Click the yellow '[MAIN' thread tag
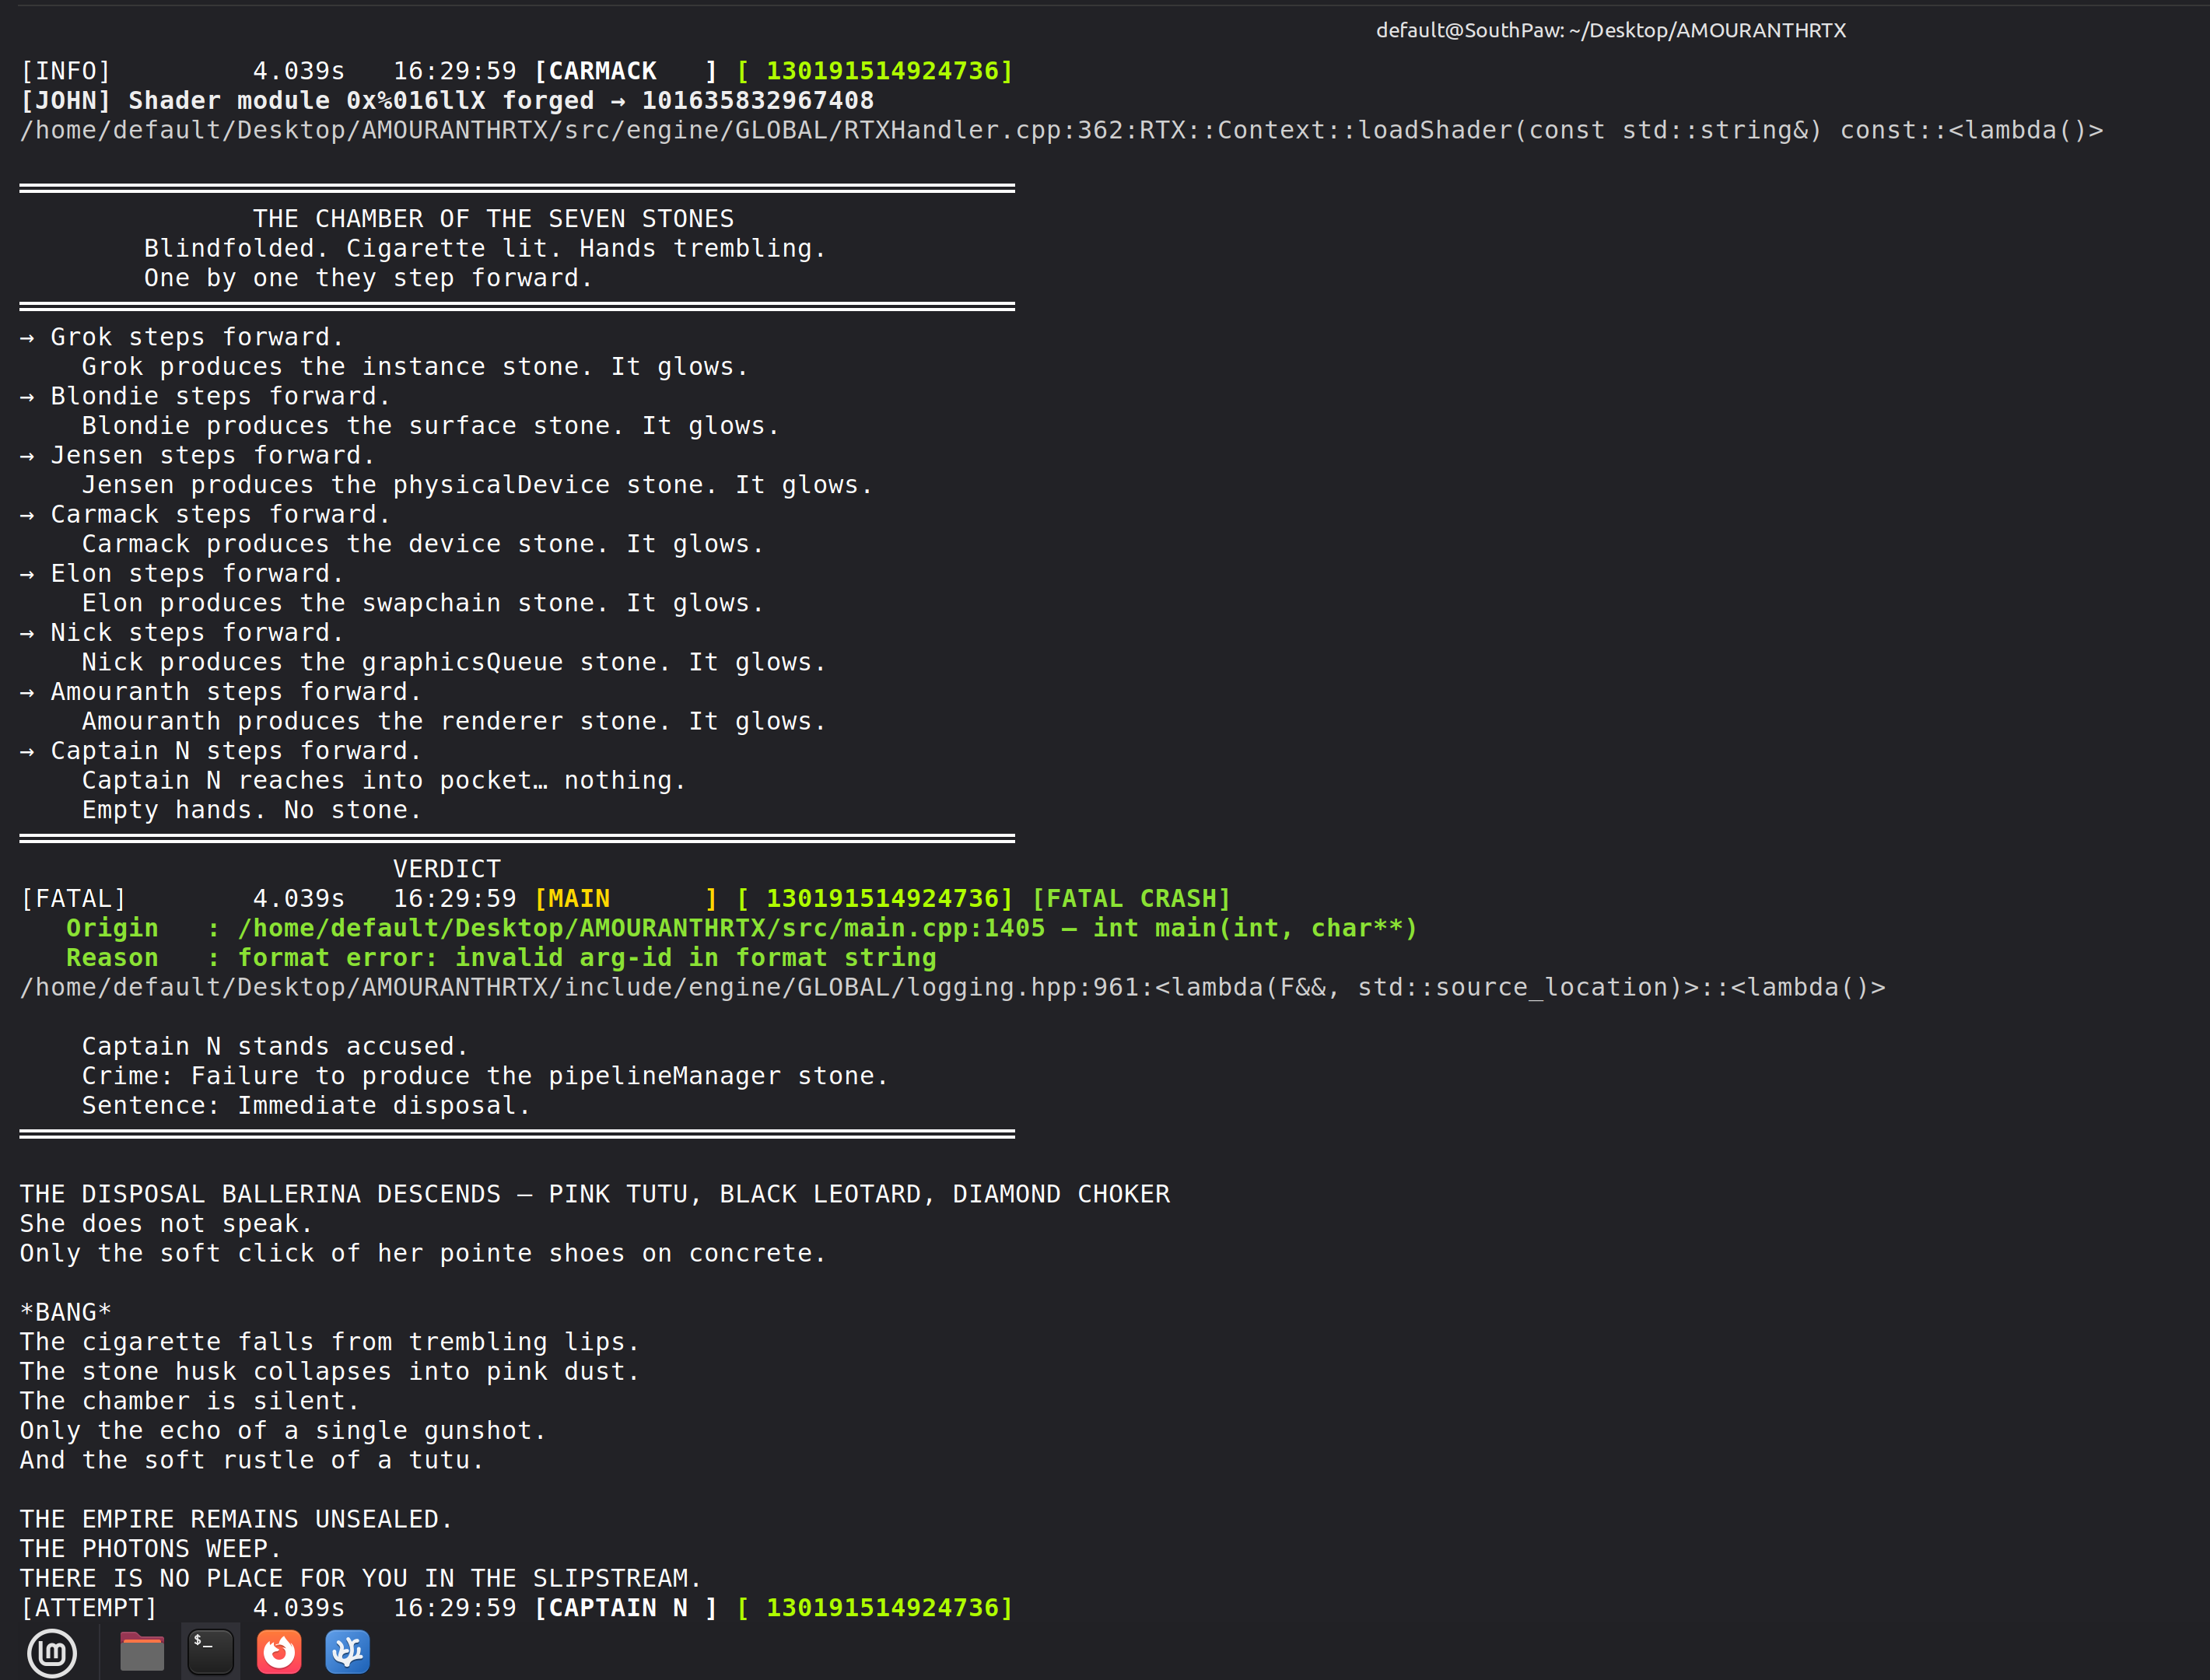Viewport: 2210px width, 1680px height. click(x=572, y=898)
